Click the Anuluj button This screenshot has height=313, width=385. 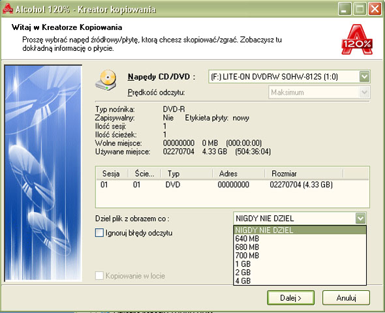click(x=346, y=298)
